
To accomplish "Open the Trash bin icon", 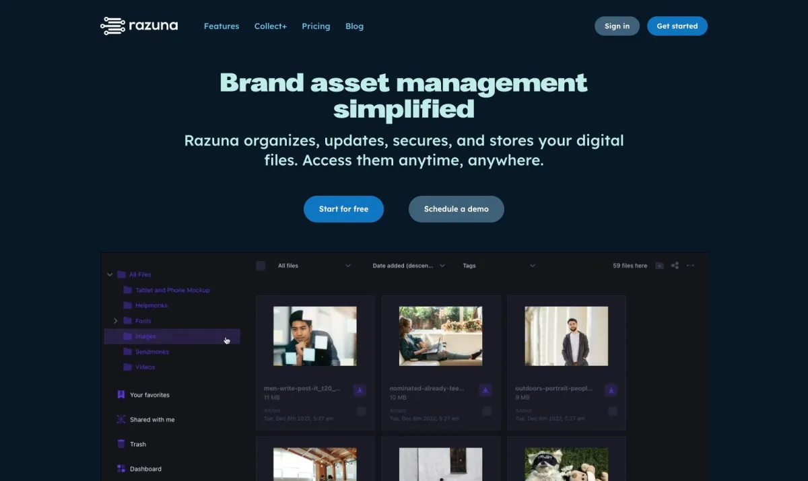I will click(121, 444).
